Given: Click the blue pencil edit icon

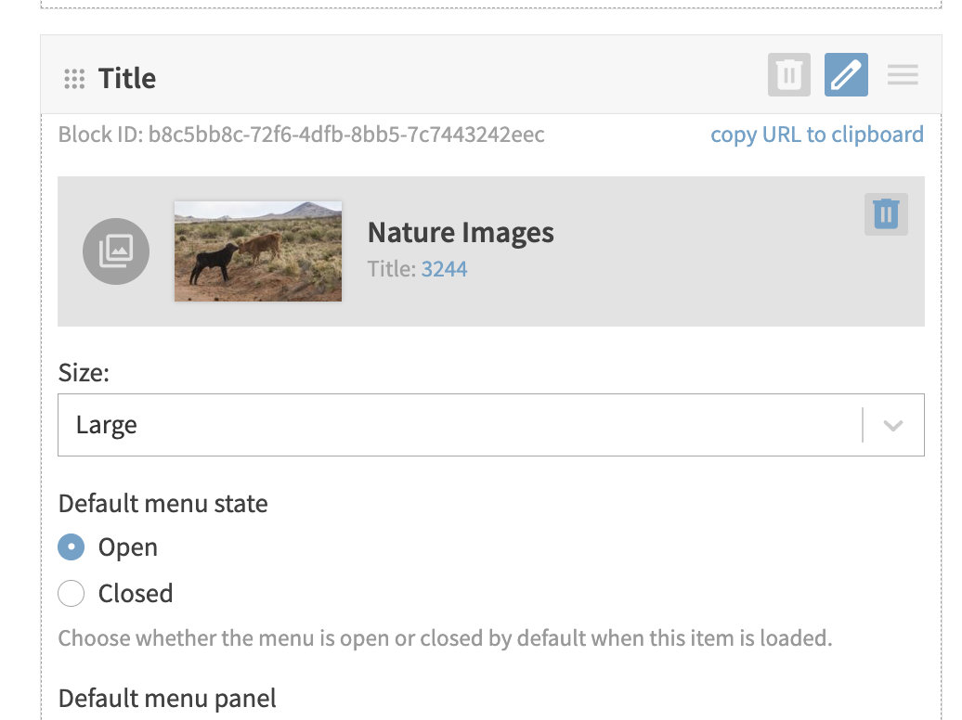Looking at the screenshot, I should (x=846, y=75).
